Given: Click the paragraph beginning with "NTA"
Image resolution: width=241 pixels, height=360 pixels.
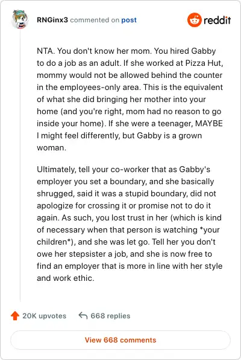Looking at the screenshot, I should pos(130,99).
